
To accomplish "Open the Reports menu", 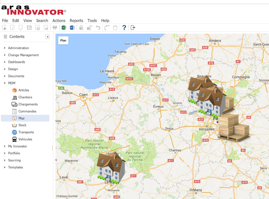I will 76,21.
